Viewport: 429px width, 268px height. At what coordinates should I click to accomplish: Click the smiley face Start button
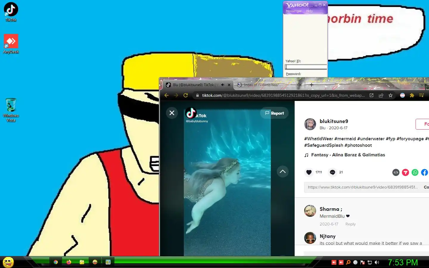(8, 262)
